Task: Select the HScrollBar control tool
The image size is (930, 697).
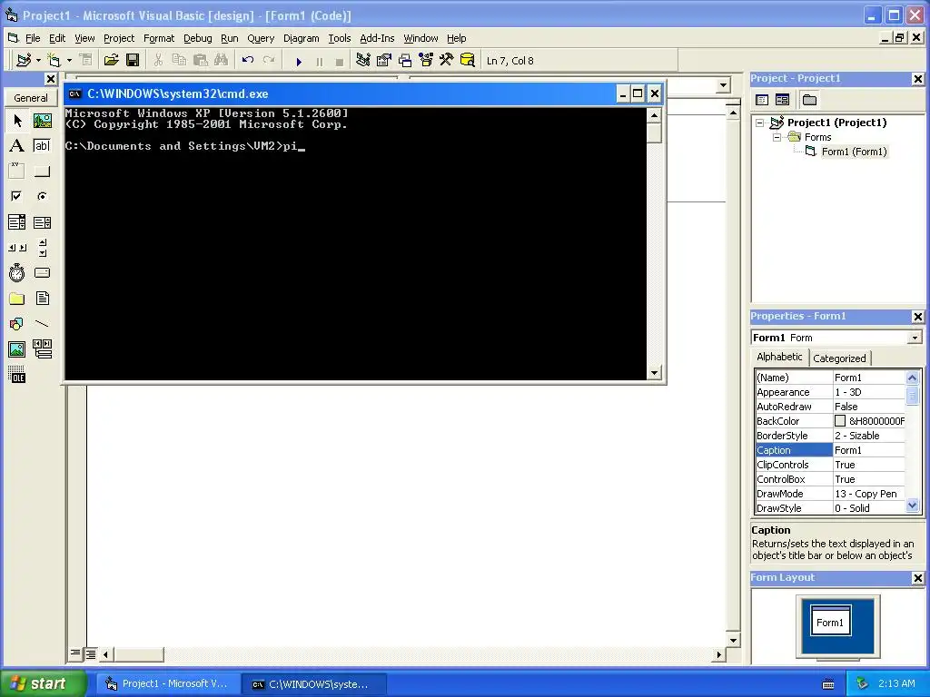Action: pyautogui.click(x=17, y=248)
